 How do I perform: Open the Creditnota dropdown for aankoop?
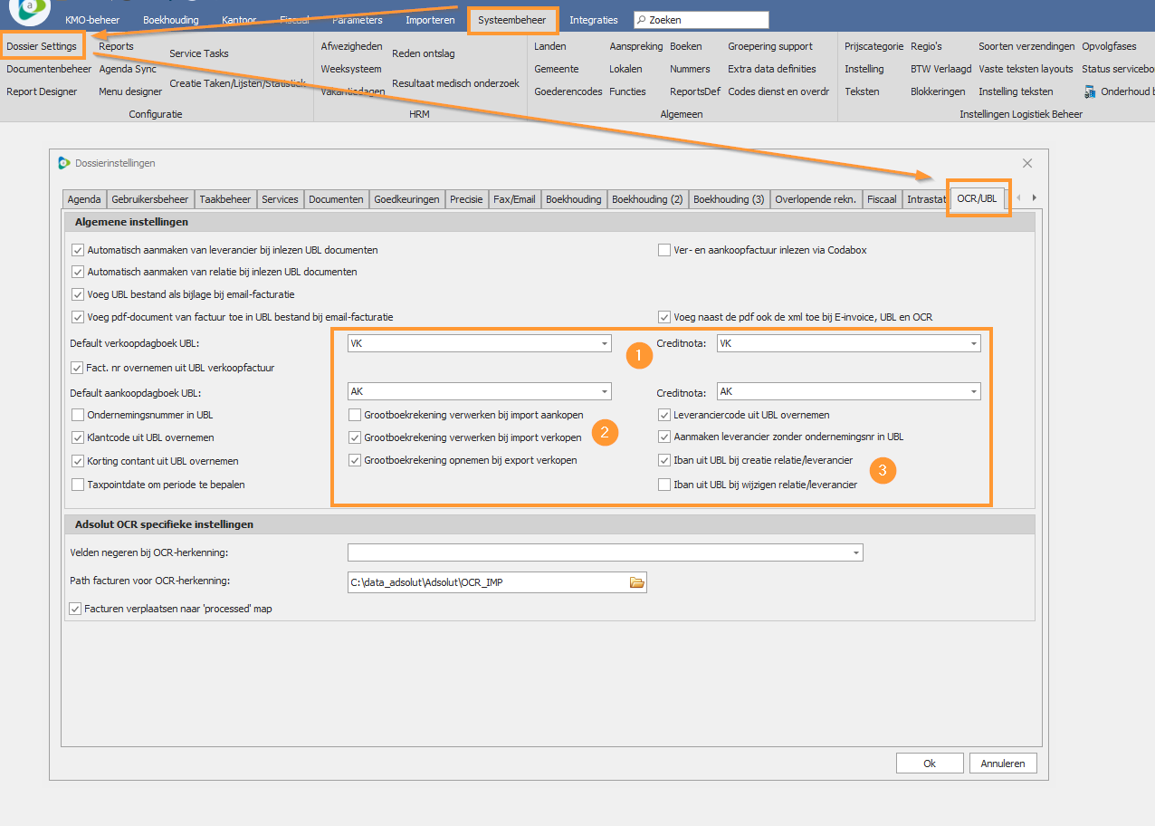(x=973, y=392)
